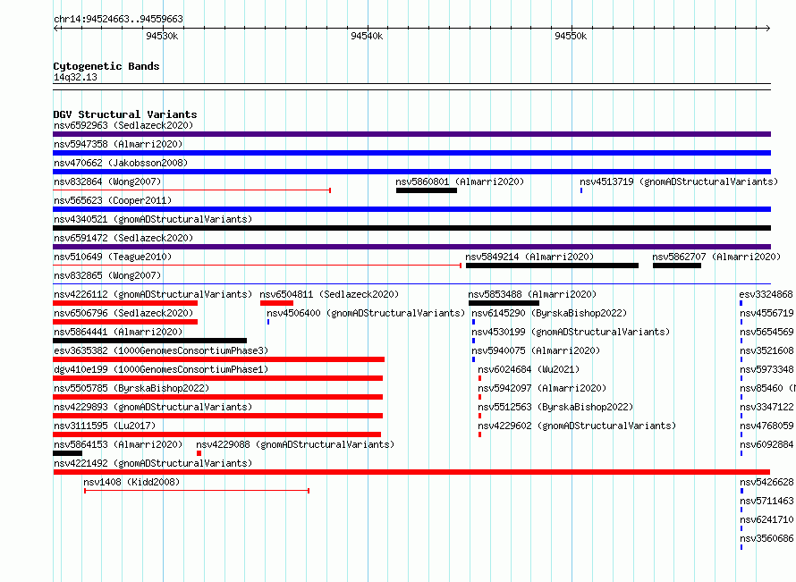Open nsv510649 (Teague2010) label
Image resolution: width=796 pixels, height=582 pixels.
pos(113,257)
